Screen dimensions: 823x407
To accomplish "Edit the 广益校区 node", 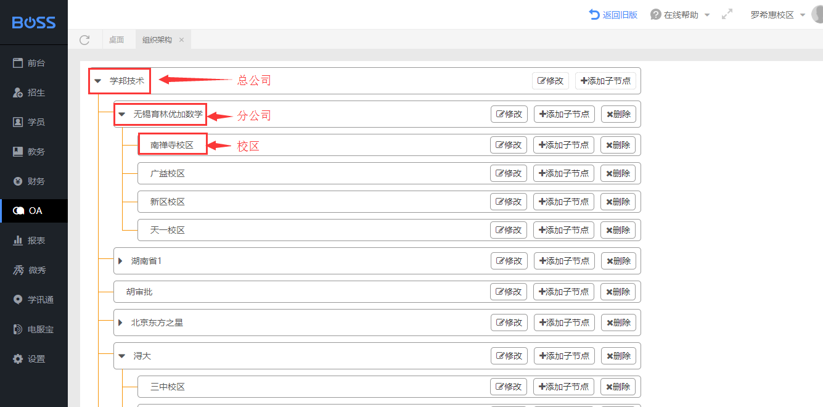I will pos(509,173).
